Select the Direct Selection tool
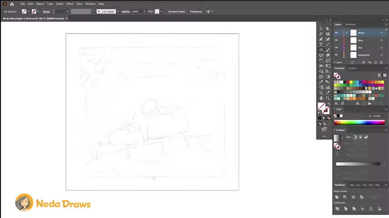 328,29
